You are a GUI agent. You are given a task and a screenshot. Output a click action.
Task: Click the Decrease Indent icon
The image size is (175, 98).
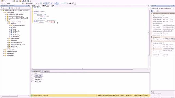[x=68, y=4]
